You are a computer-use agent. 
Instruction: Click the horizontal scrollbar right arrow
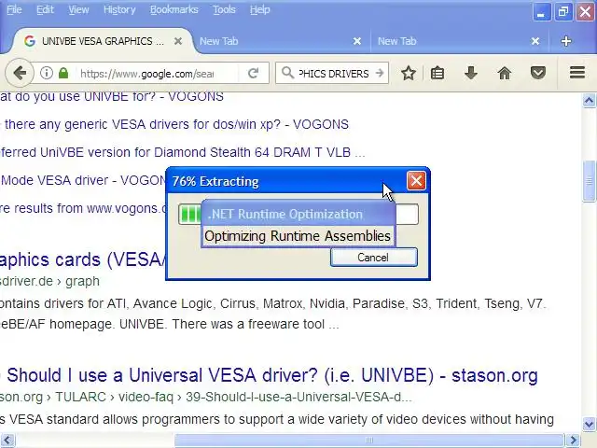tap(573, 441)
